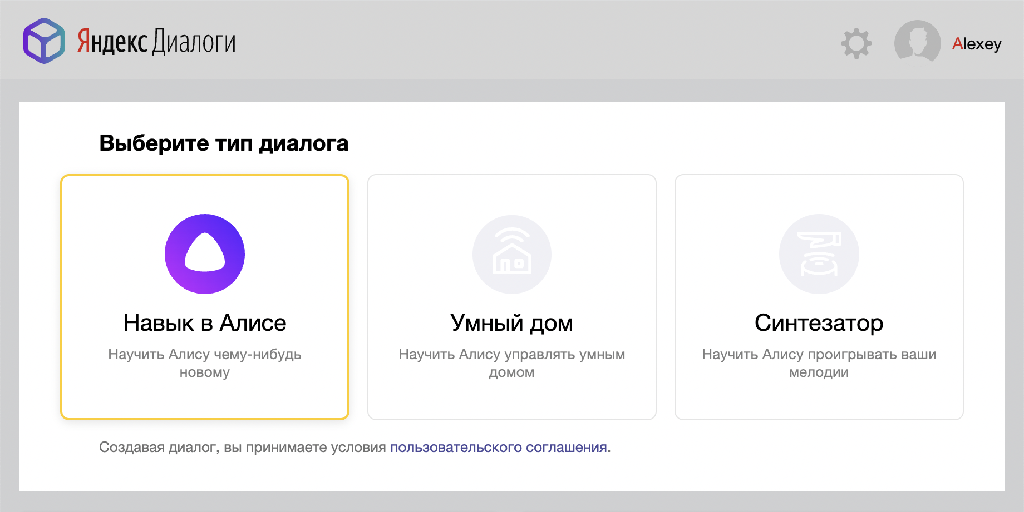This screenshot has height=512, width=1024.
Task: Click the synthesizer instrument icon
Action: [x=819, y=254]
